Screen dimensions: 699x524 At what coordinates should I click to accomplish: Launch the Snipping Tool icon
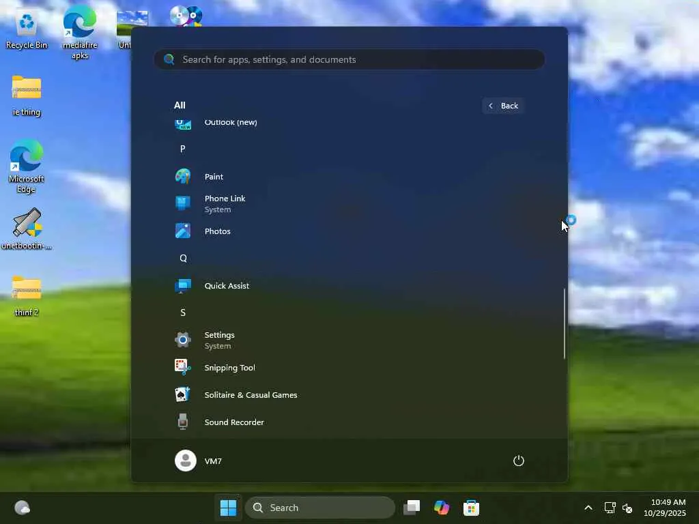pos(183,367)
